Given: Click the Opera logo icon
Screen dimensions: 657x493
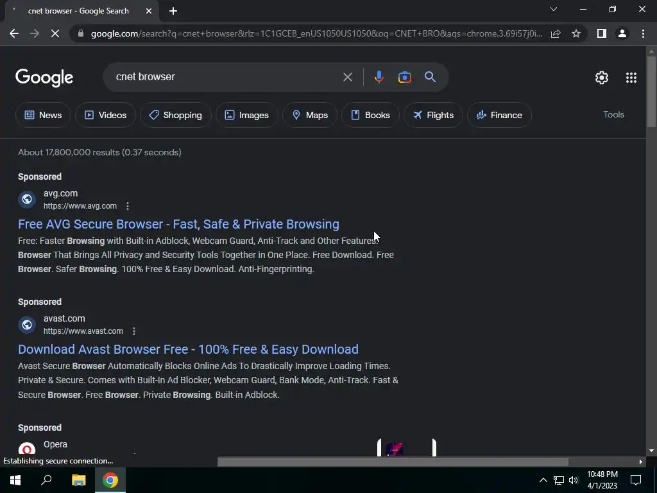Looking at the screenshot, I should click(x=27, y=449).
